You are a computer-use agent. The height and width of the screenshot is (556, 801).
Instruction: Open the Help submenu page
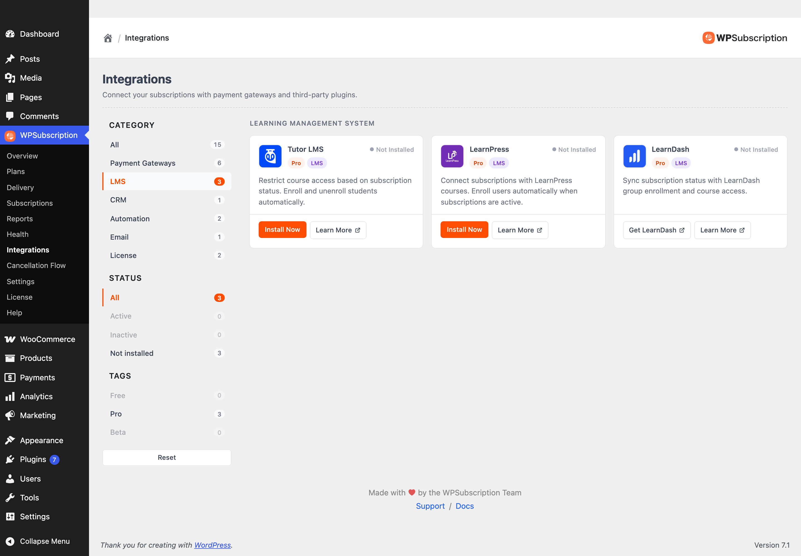[x=14, y=313]
